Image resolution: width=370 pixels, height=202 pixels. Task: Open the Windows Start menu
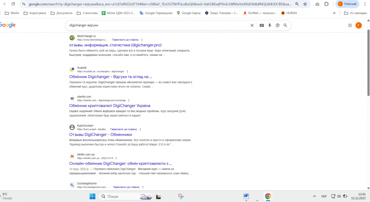(x=92, y=196)
